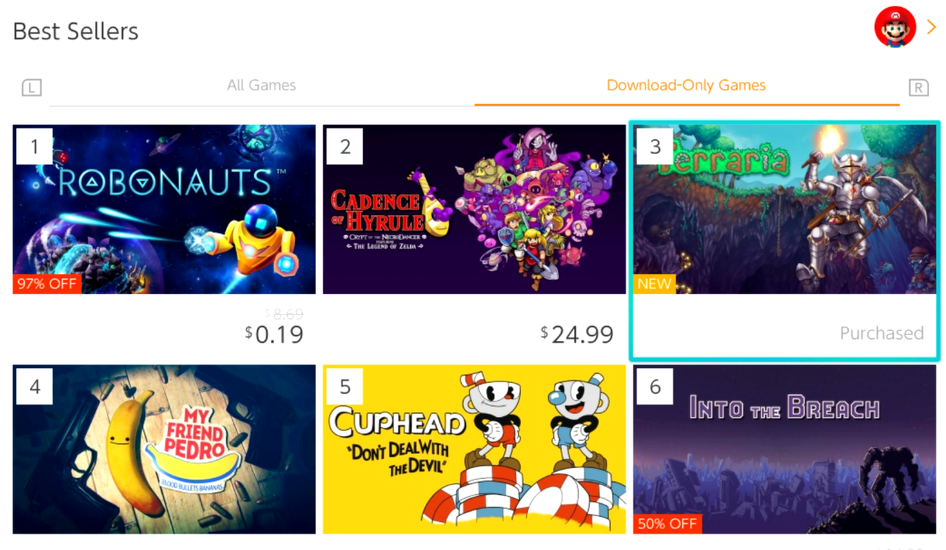Click the Purchased label under Terraria
The width and height of the screenshot is (946, 550).
tap(882, 333)
